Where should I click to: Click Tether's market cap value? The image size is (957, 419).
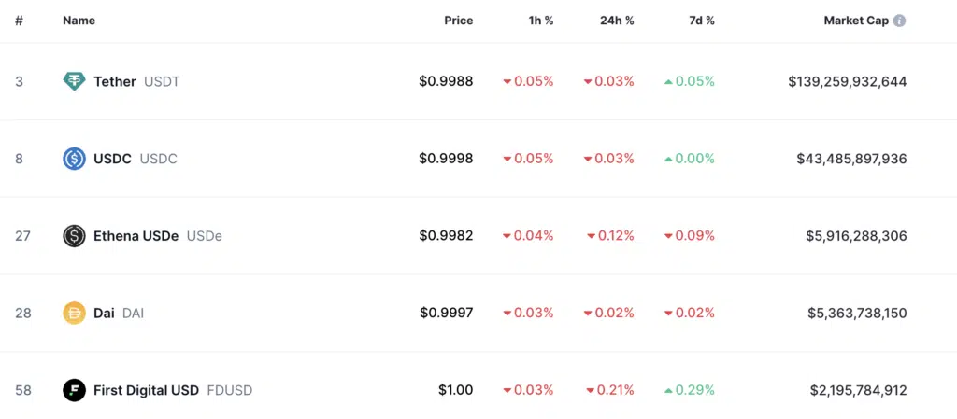click(847, 81)
